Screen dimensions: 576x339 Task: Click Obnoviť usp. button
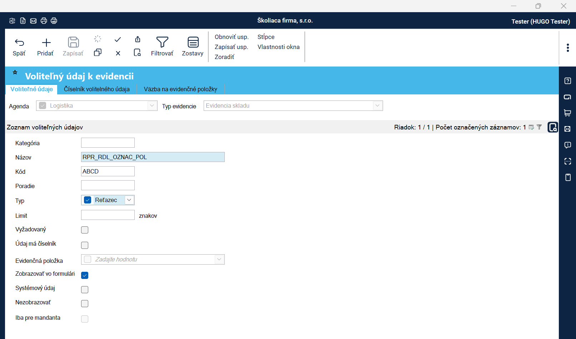(x=232, y=37)
